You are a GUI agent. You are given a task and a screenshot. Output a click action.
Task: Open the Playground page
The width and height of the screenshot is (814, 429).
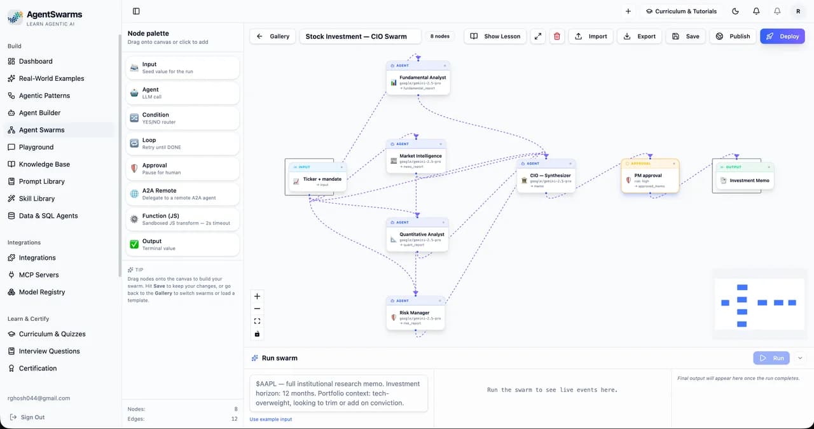60,147
